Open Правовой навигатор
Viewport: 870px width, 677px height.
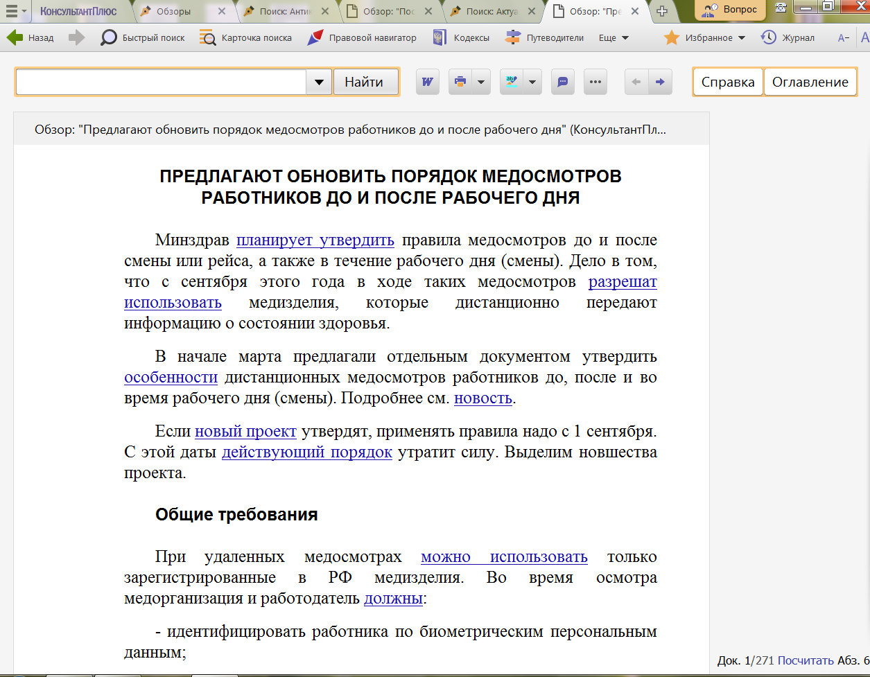362,37
